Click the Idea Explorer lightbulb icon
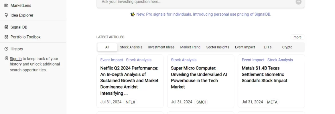Image resolution: width=335 pixels, height=114 pixels. coord(6,15)
